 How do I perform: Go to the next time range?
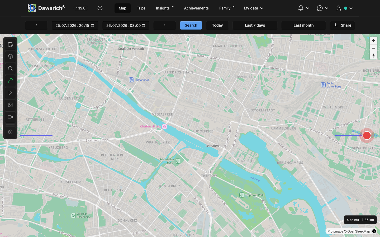pyautogui.click(x=164, y=25)
